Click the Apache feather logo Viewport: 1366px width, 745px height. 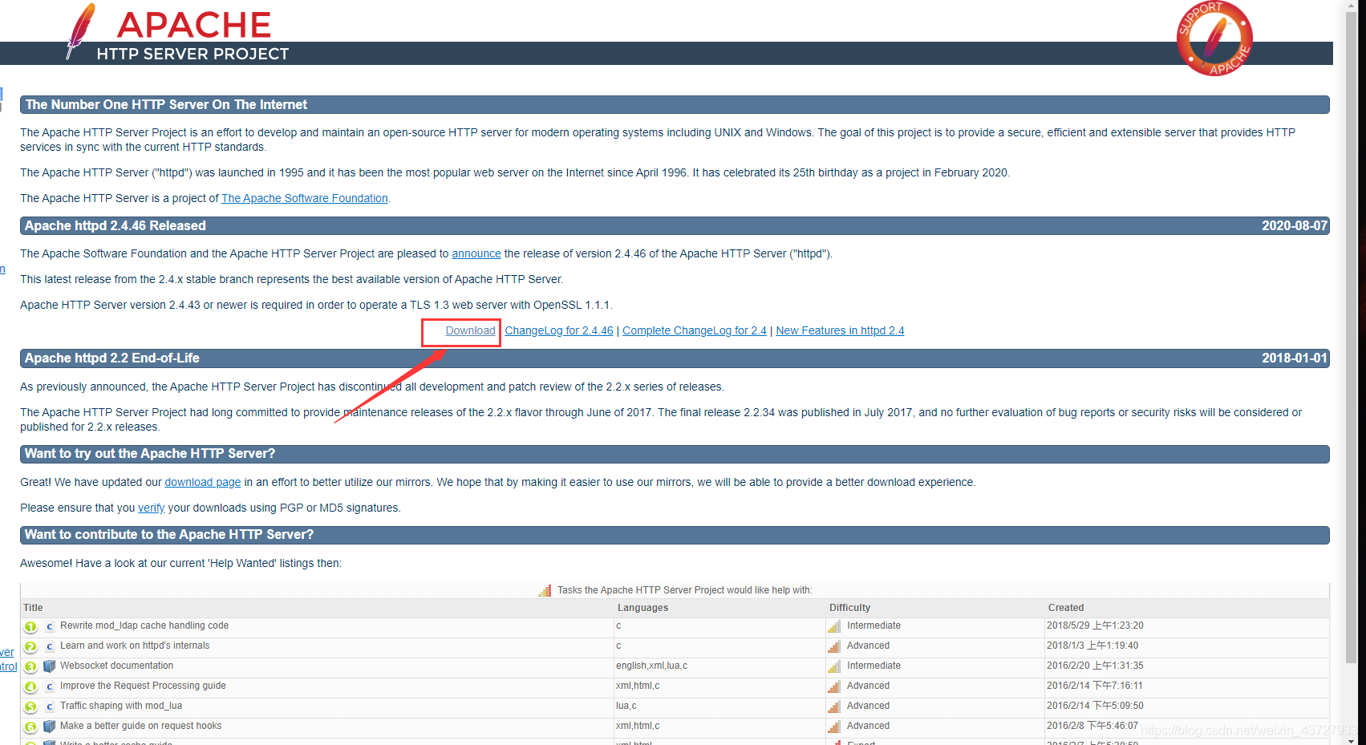click(x=80, y=30)
